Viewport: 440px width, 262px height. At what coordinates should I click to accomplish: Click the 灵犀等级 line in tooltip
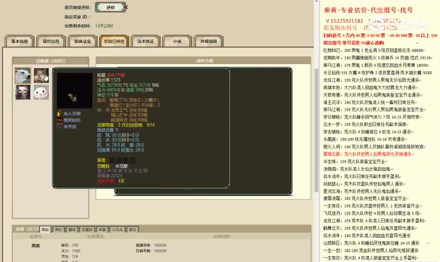click(x=126, y=125)
